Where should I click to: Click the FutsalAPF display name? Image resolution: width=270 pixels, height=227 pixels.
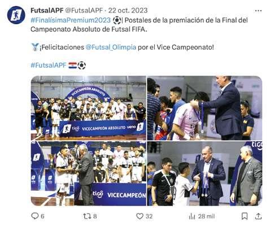pyautogui.click(x=47, y=10)
